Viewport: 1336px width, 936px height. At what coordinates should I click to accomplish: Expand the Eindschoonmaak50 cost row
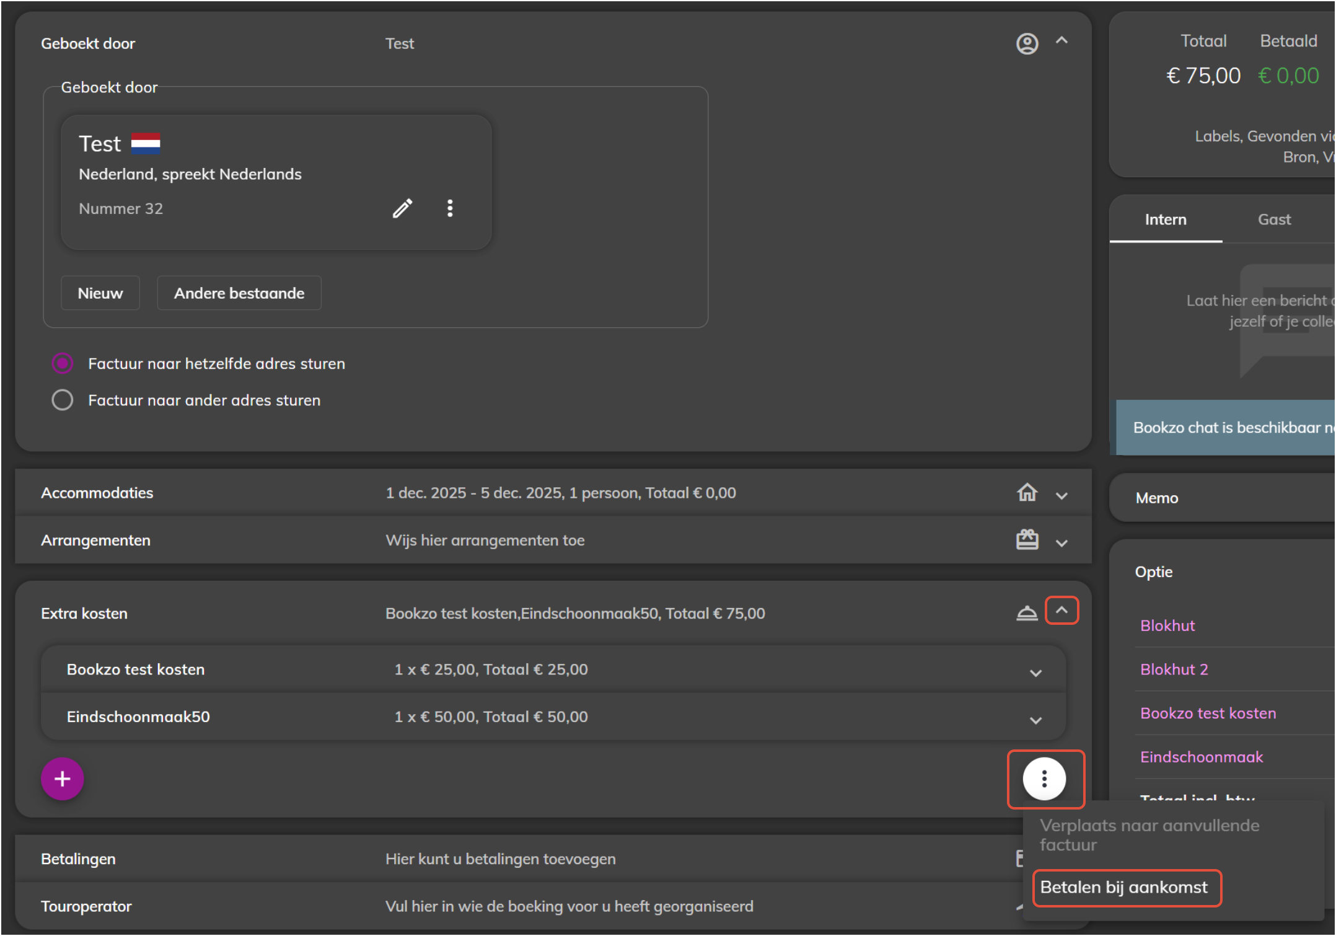click(1035, 720)
